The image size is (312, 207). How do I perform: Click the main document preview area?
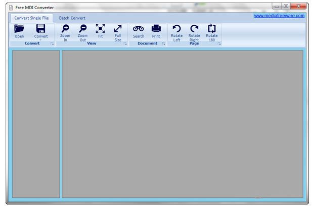pos(182,124)
